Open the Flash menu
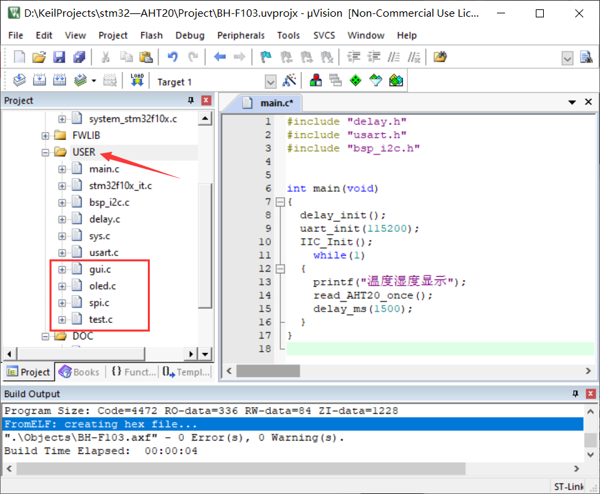This screenshot has width=600, height=494. 151,35
